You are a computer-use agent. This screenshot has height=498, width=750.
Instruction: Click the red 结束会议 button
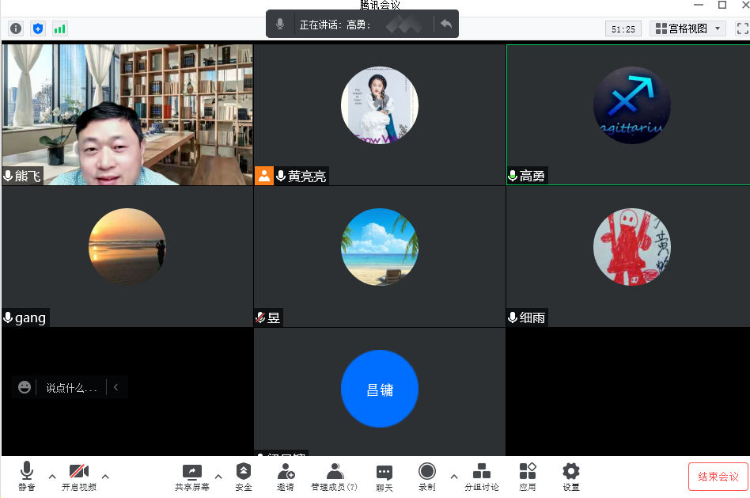718,477
